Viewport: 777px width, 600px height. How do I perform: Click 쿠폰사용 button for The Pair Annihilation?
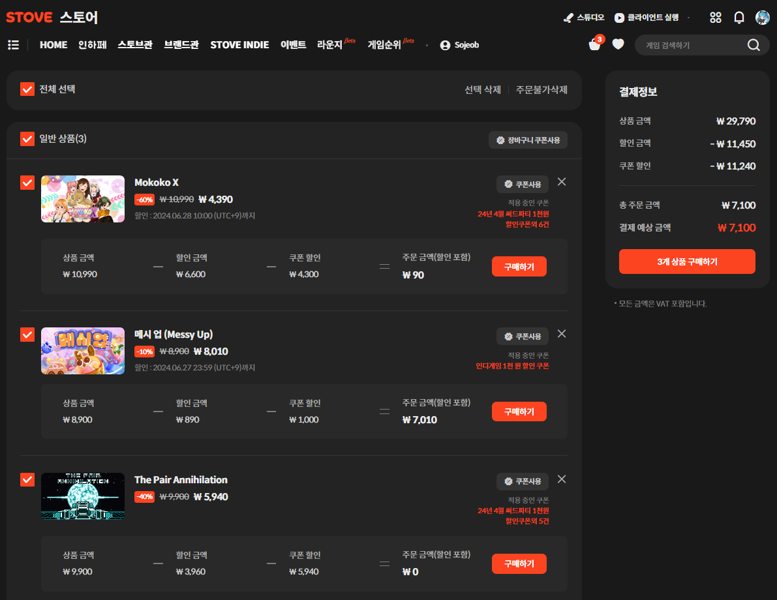[x=523, y=481]
